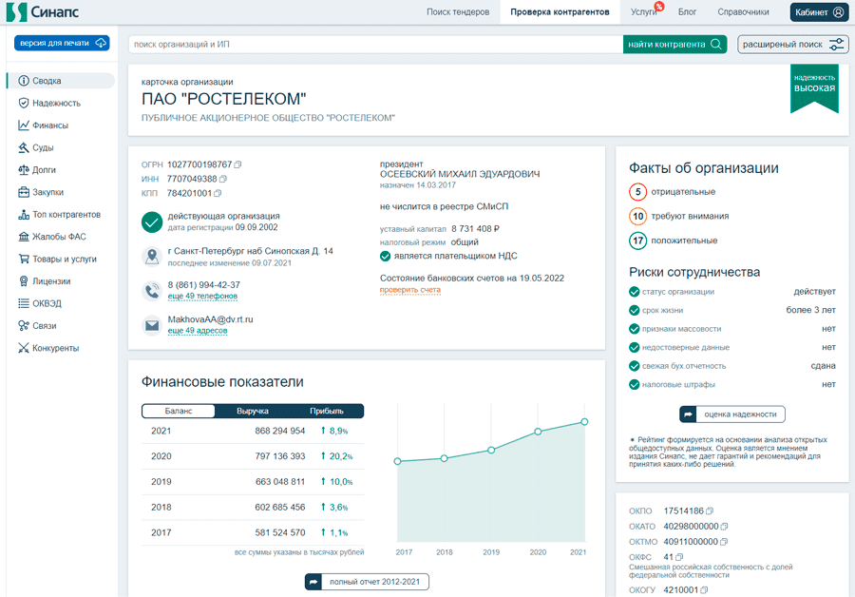Click the Топ контрагентов sidebar icon
The height and width of the screenshot is (597, 855).
[24, 215]
